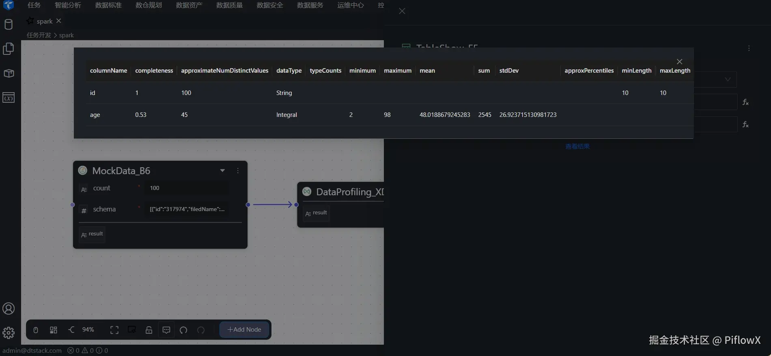Screen dimensions: 771x356
Task: Click the 查看结果 link
Action: [577, 146]
